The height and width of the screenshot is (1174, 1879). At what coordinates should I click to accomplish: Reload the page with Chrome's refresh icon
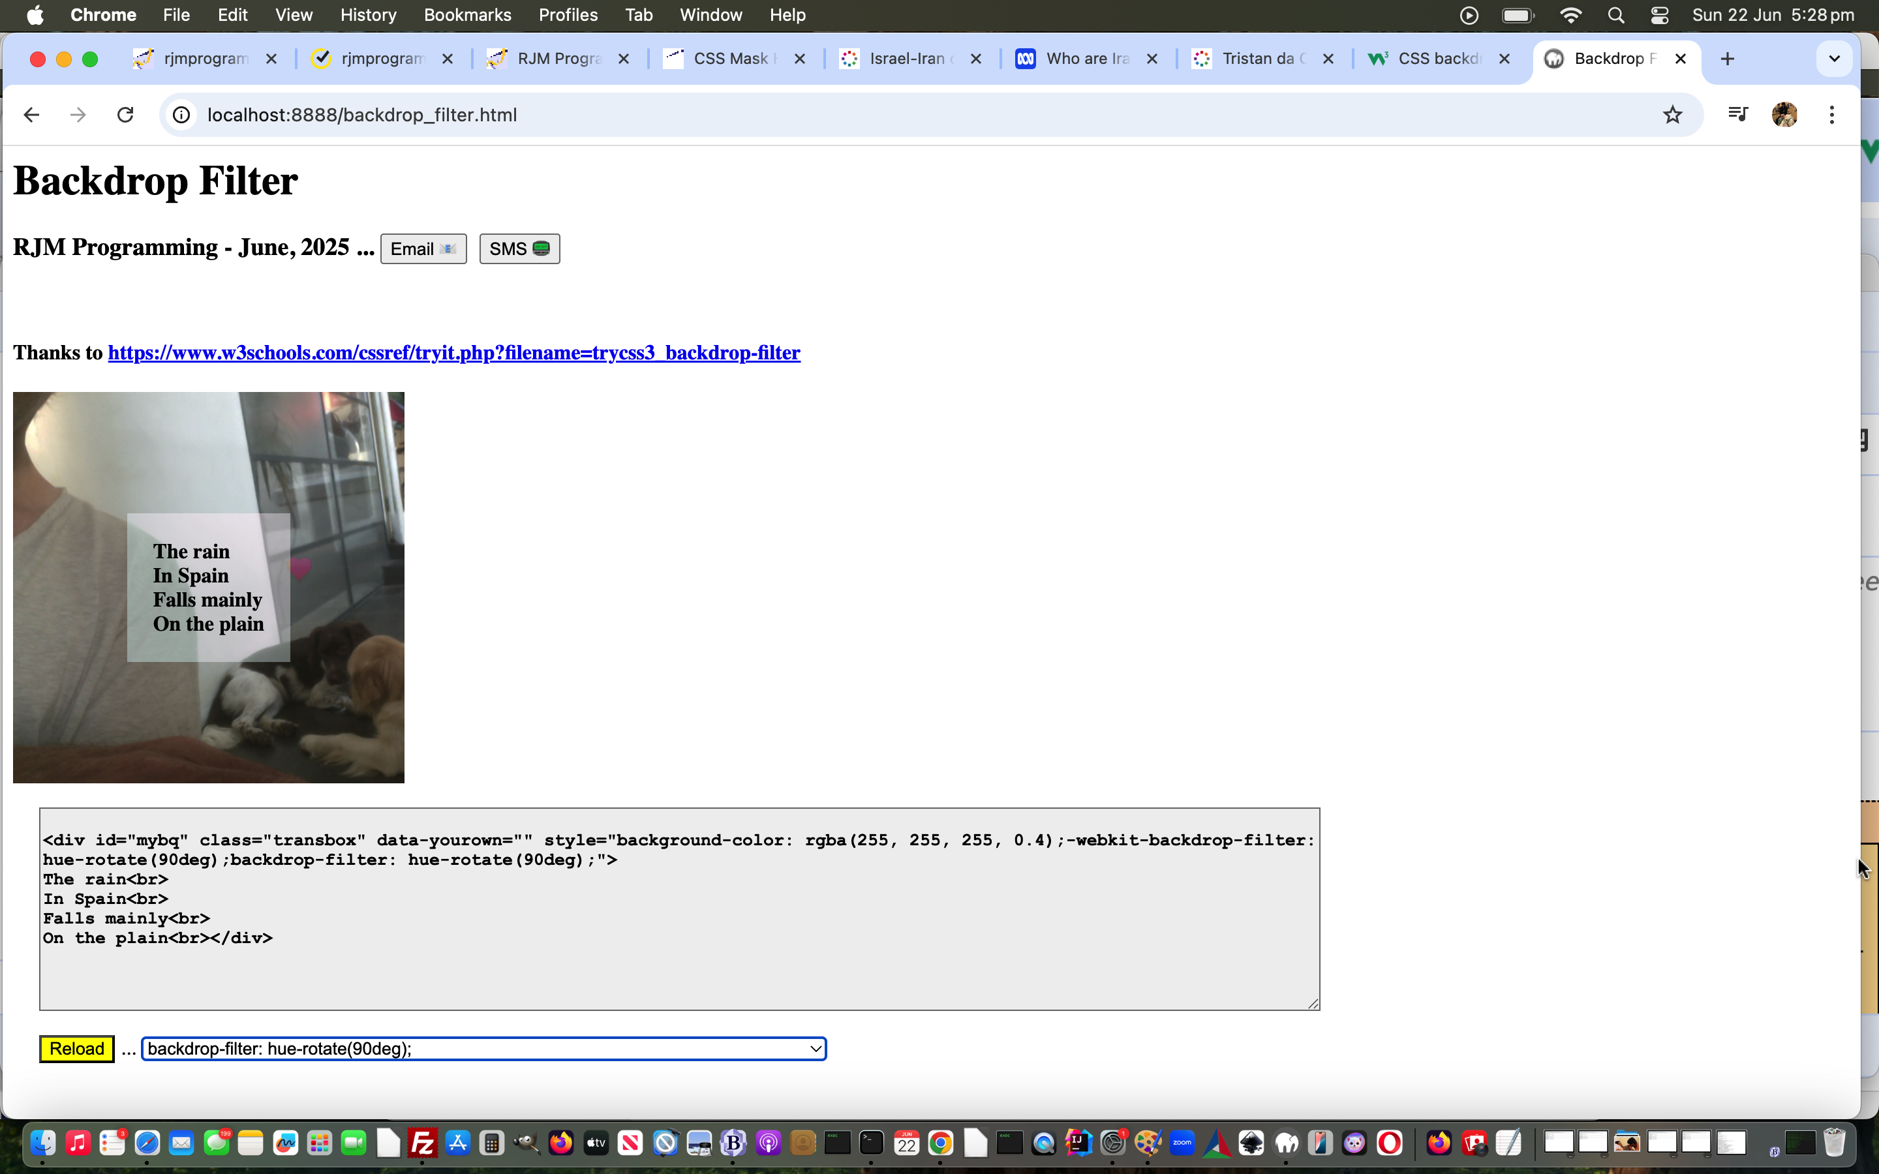[125, 115]
